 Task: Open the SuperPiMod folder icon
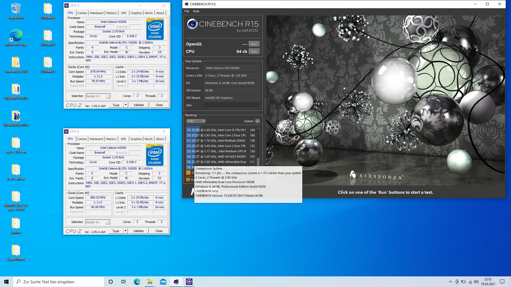click(16, 253)
